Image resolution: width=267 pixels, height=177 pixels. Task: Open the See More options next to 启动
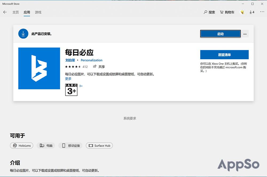(245, 34)
